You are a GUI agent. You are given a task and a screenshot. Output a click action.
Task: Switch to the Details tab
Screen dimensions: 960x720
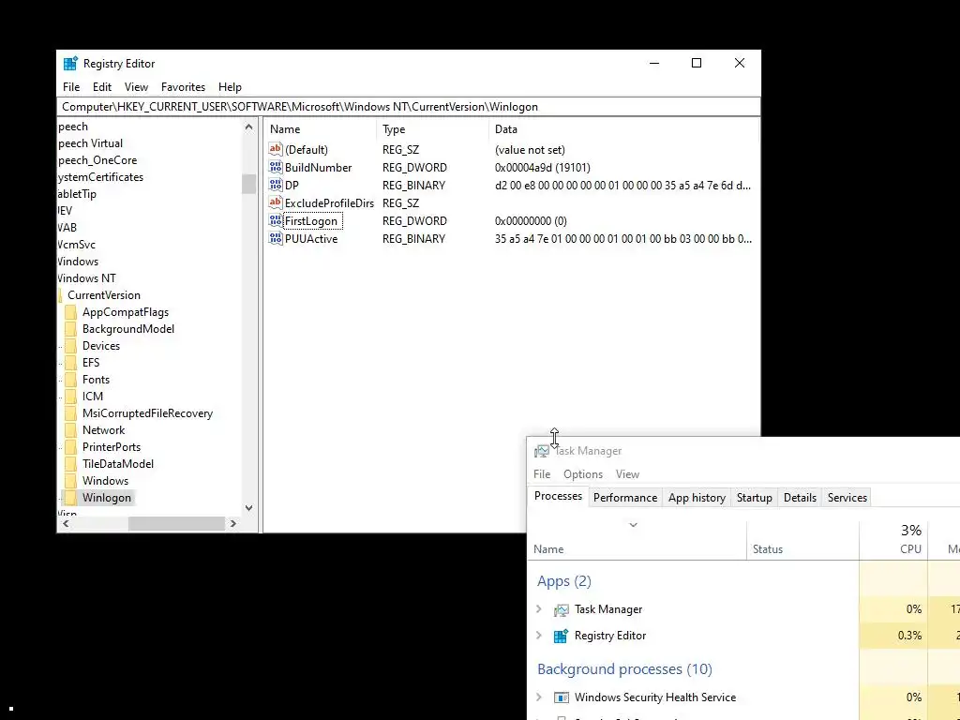click(x=800, y=498)
